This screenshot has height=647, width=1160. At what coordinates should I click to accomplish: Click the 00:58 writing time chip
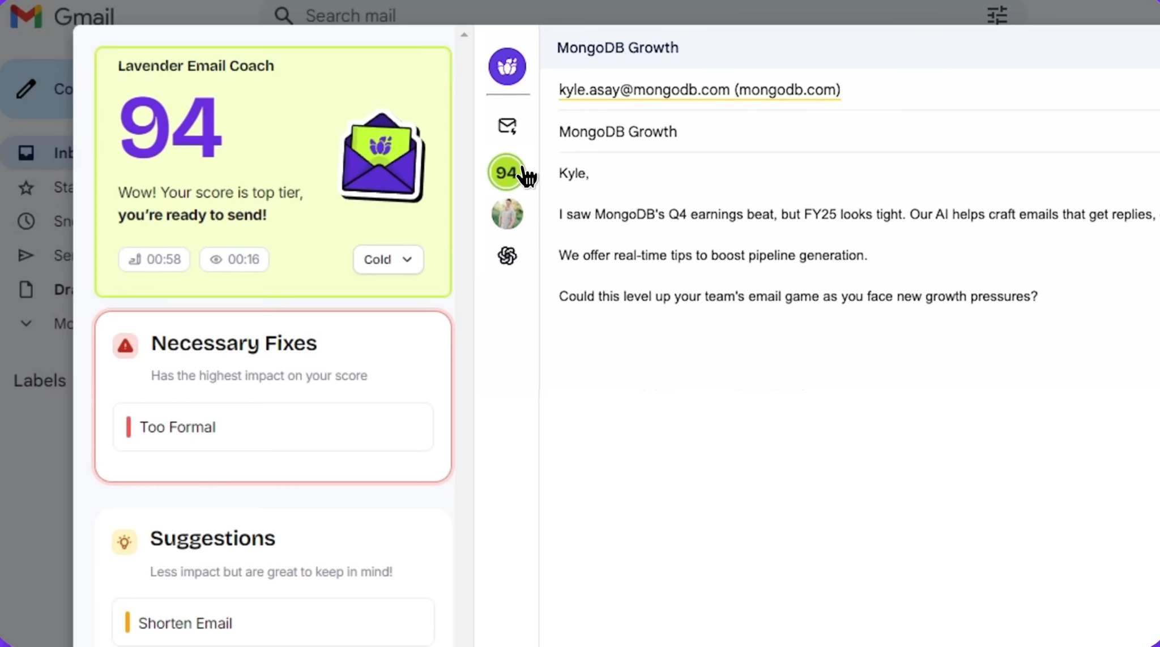tap(154, 259)
